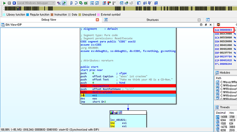Click the Modules panel title
Screen dimensions: 237x132
coord(225,73)
